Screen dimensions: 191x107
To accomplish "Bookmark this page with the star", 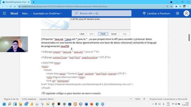I will click(171, 7).
